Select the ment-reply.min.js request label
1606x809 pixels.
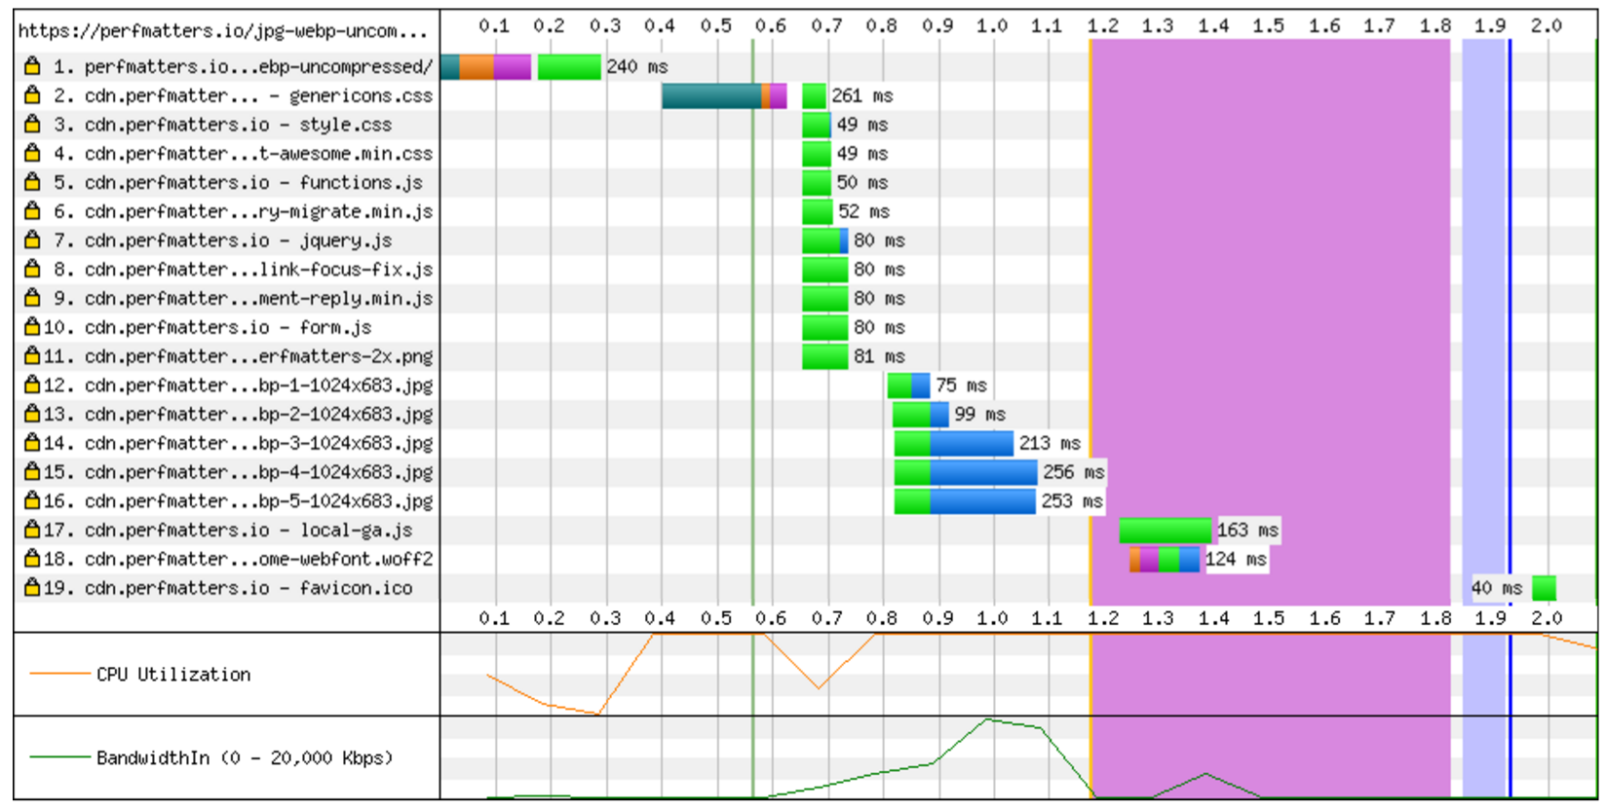click(243, 298)
